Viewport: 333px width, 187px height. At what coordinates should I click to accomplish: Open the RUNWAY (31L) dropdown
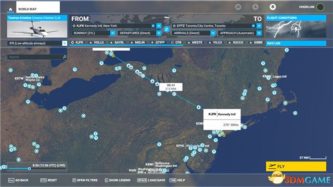113,33
